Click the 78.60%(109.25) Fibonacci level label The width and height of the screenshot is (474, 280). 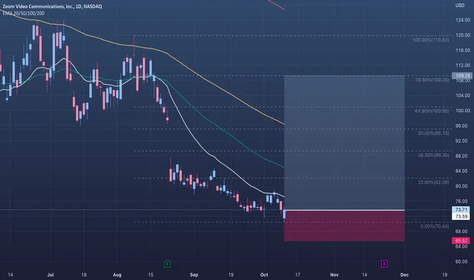(x=432, y=80)
